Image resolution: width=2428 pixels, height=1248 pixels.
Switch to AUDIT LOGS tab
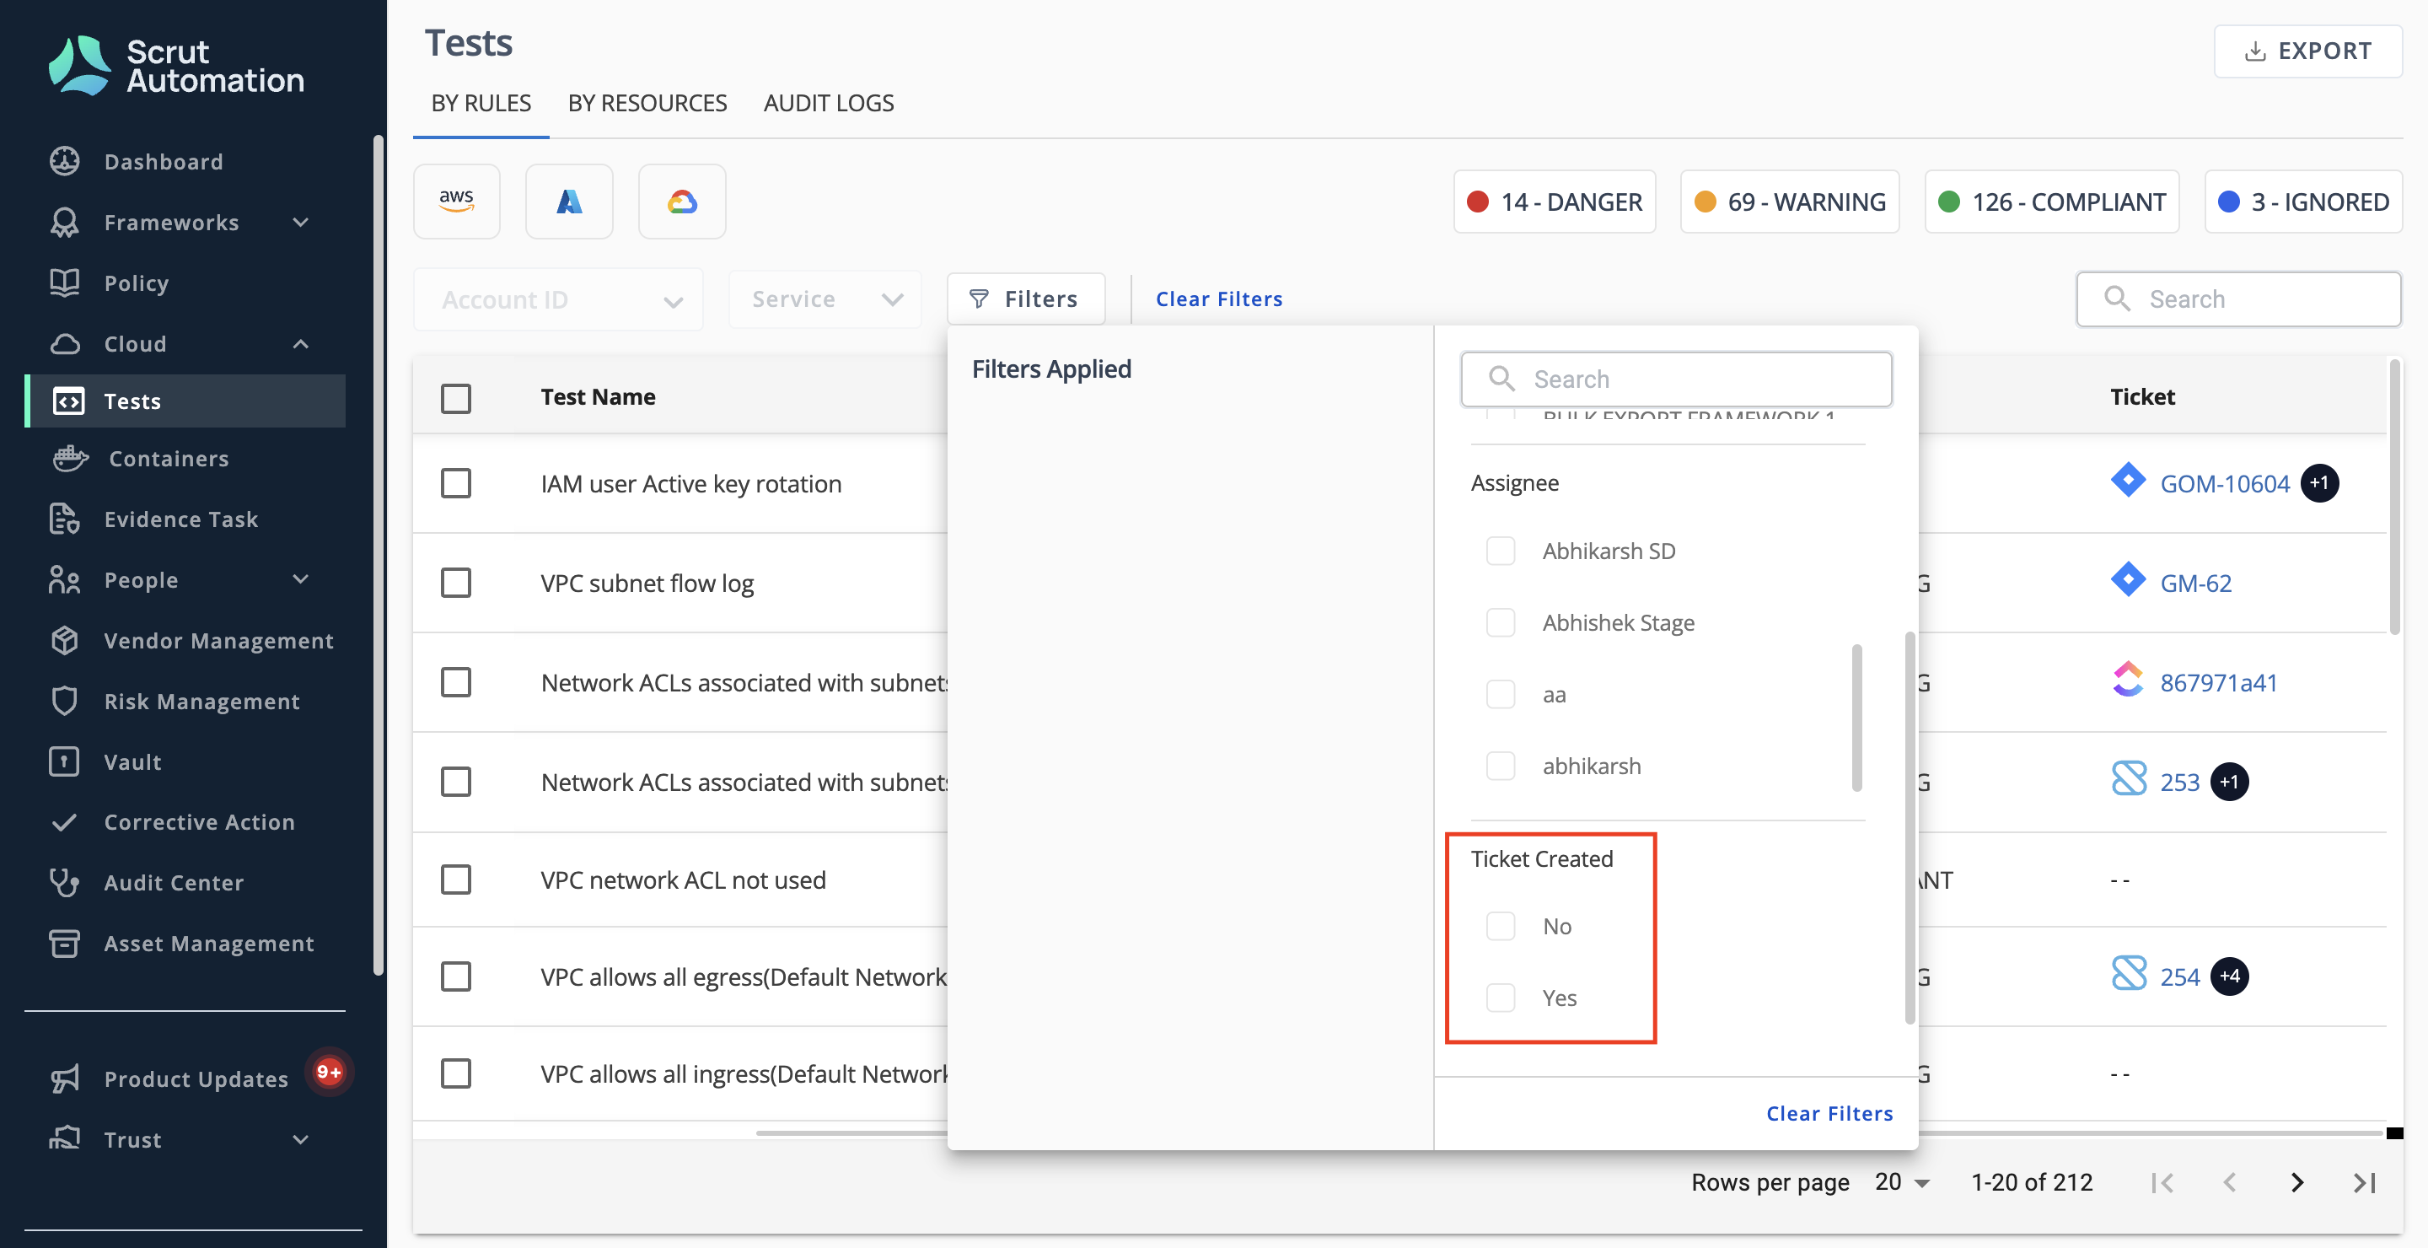tap(828, 103)
